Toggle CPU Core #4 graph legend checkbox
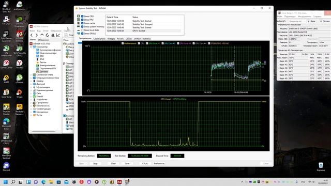331x186 pixels. [193, 43]
